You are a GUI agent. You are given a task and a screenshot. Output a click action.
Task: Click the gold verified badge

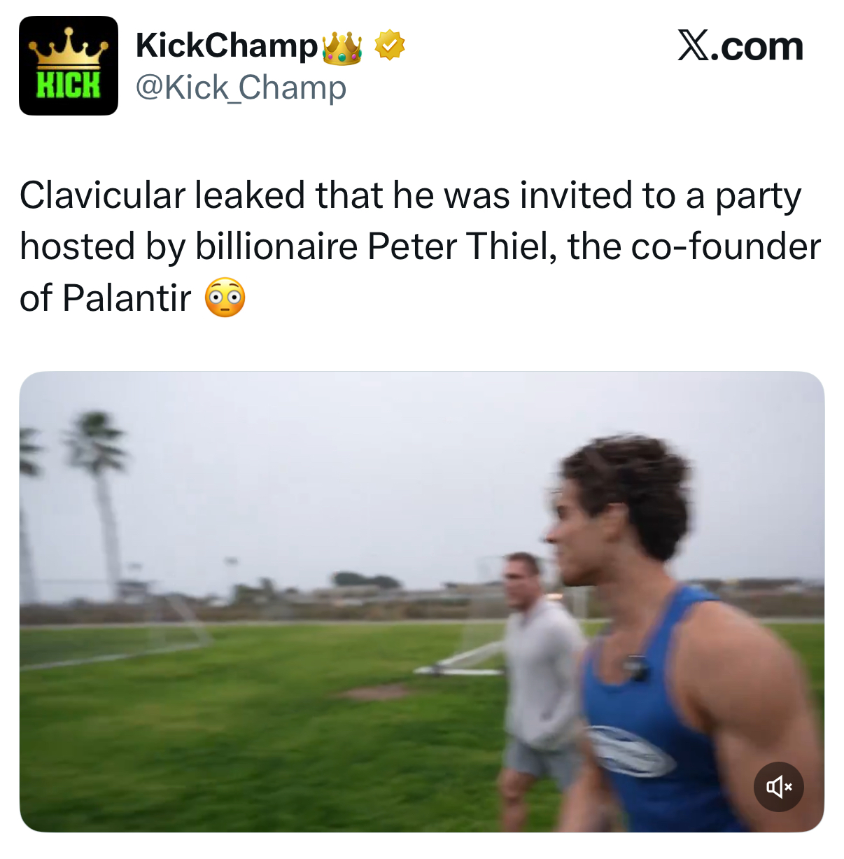(x=390, y=46)
